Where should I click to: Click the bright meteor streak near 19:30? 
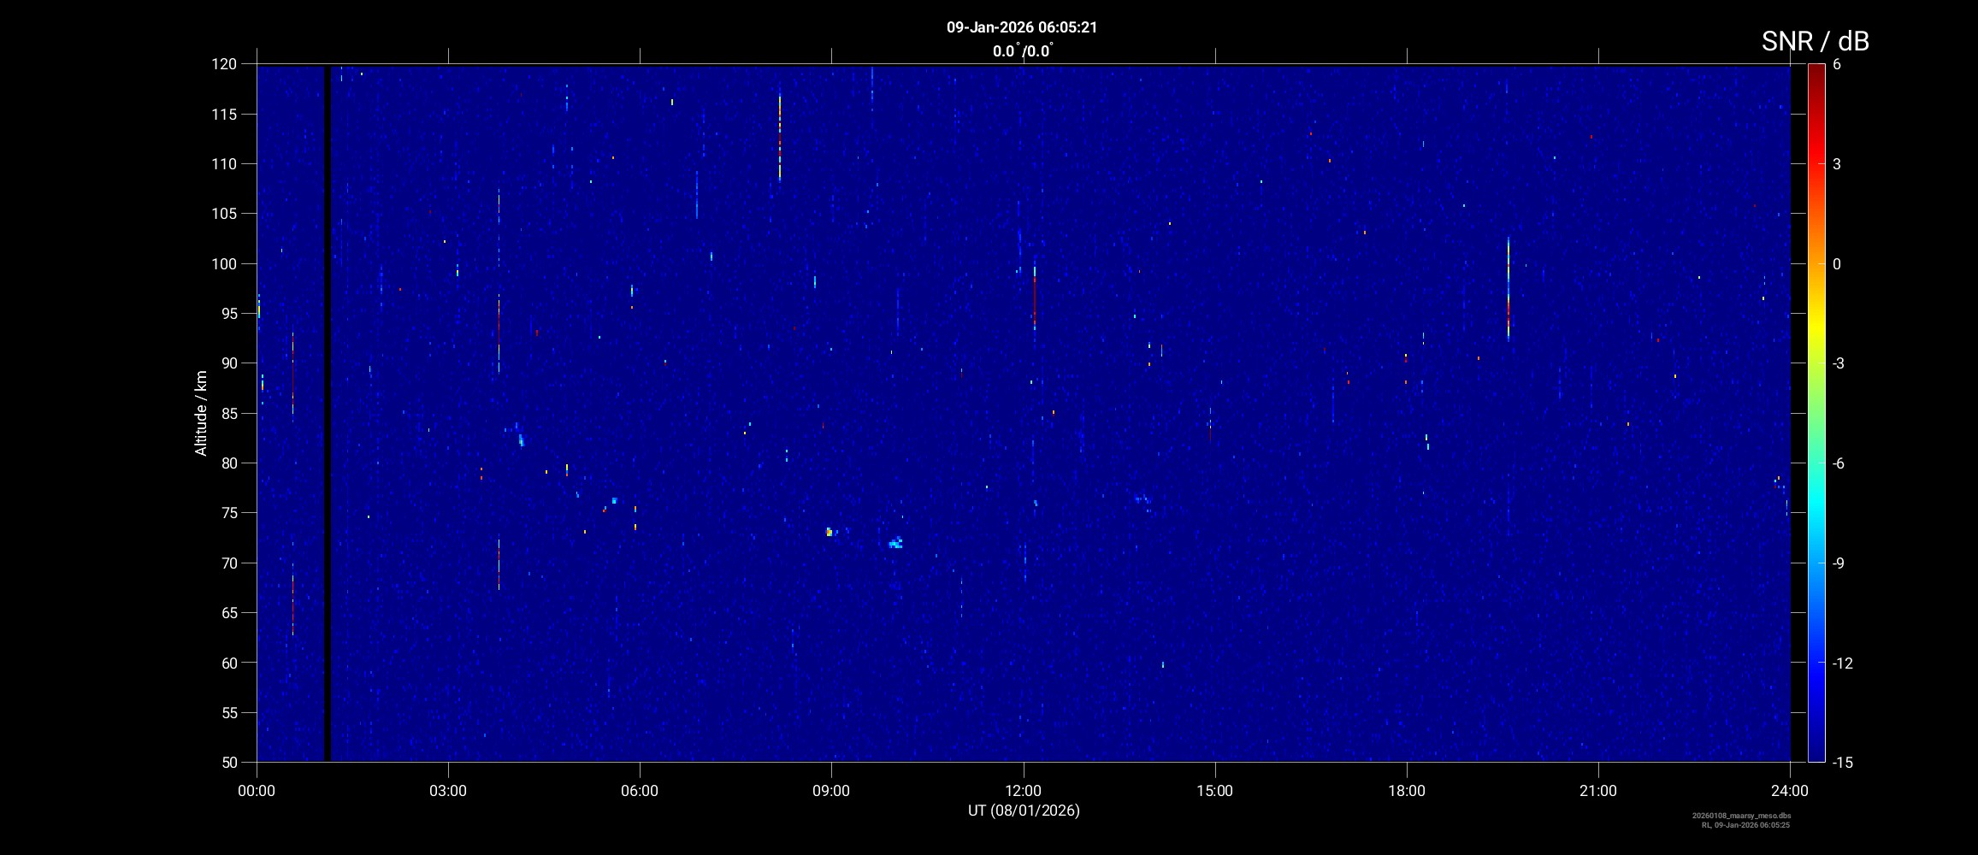pyautogui.click(x=1508, y=291)
